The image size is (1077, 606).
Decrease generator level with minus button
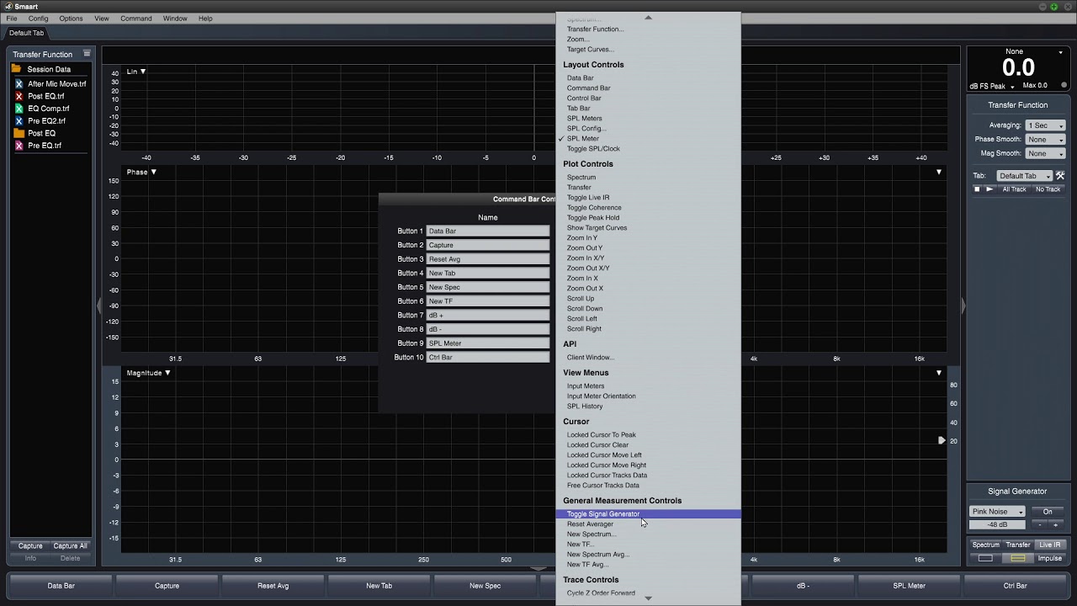(1040, 525)
